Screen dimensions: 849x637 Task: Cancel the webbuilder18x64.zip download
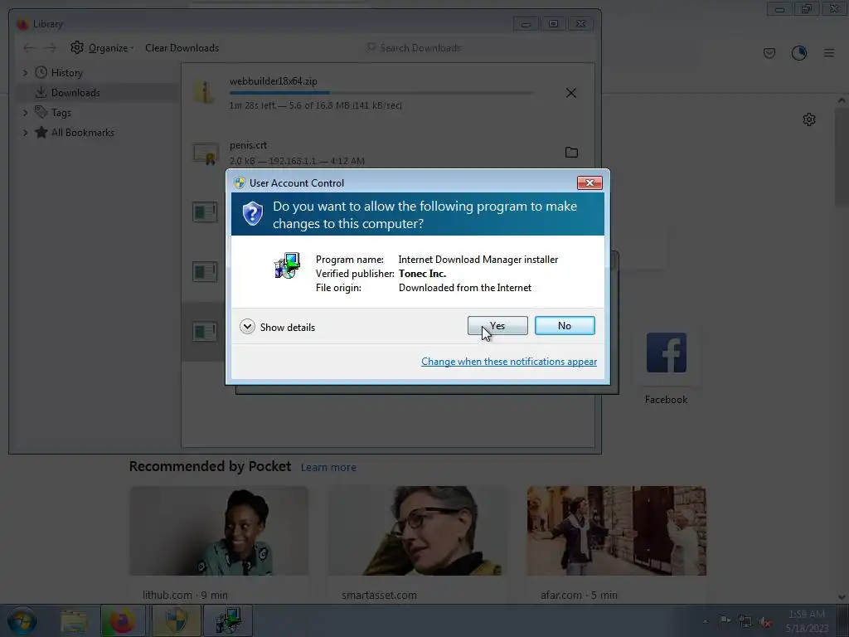pyautogui.click(x=570, y=93)
